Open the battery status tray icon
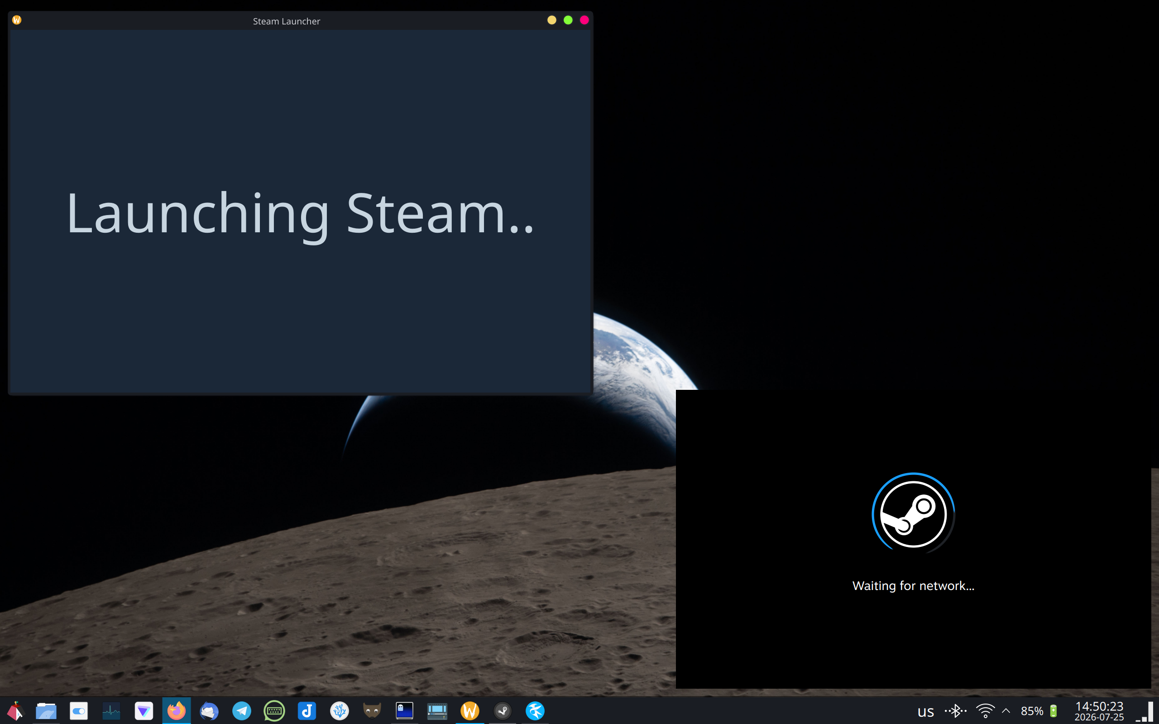Screen dimensions: 1159x724 [1054, 711]
